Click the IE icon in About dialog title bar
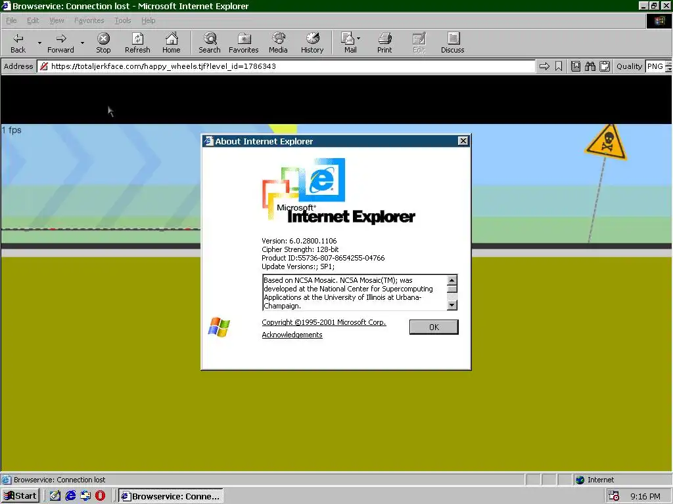 [208, 141]
